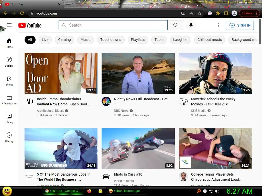This screenshot has width=262, height=196.
Task: Click the install app icon in address bar
Action: coord(183,13)
